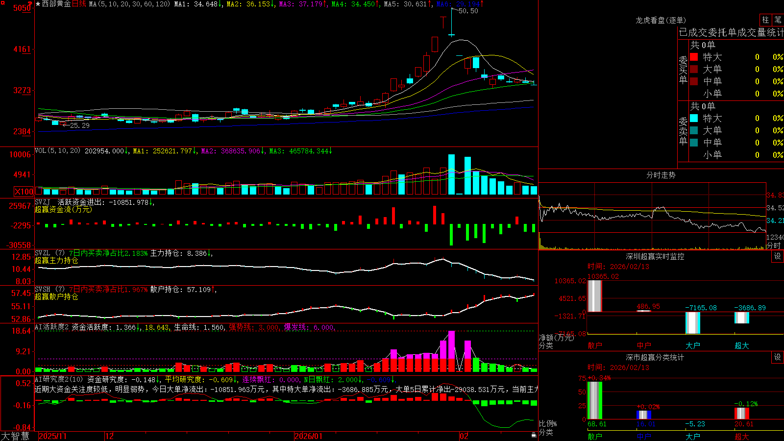The width and height of the screenshot is (784, 441).
Task: Click the stock name 西部黄金
Action: (x=56, y=4)
